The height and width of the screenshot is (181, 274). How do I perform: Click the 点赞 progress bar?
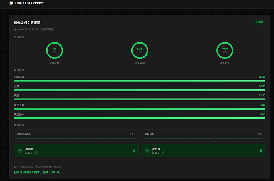tap(140, 90)
